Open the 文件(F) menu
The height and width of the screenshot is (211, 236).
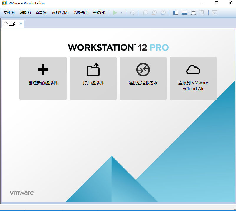click(9, 13)
